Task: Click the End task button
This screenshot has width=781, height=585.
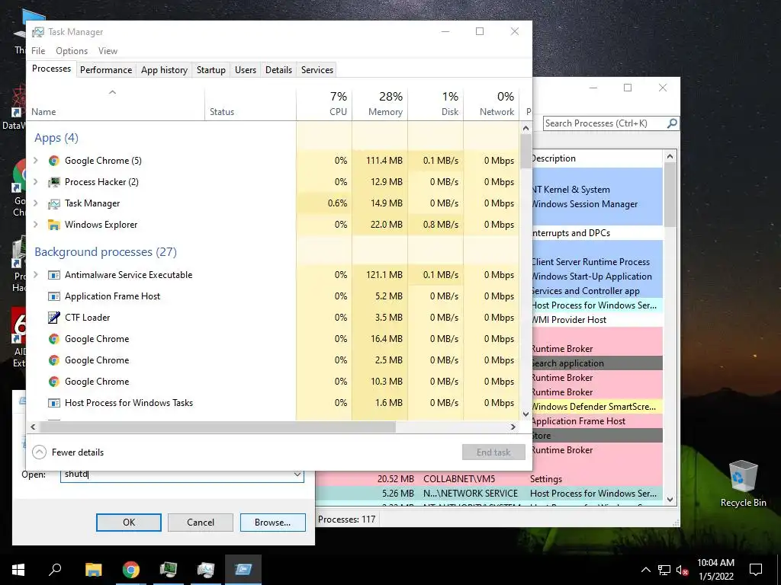Action: pyautogui.click(x=493, y=452)
